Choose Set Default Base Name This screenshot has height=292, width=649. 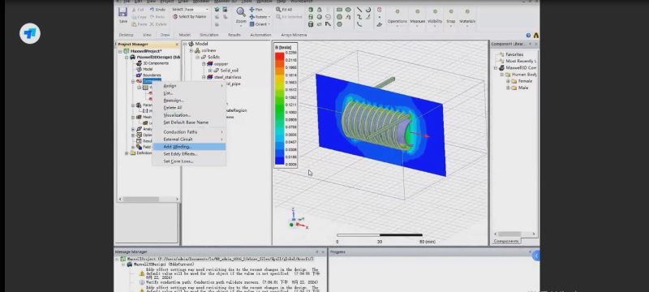click(x=189, y=122)
